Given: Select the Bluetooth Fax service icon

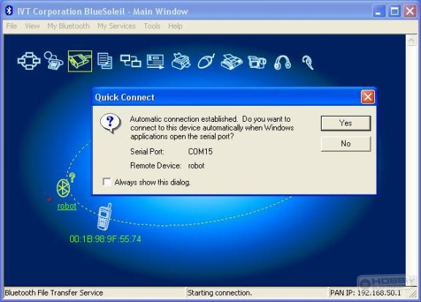Looking at the screenshot, I should [x=232, y=61].
